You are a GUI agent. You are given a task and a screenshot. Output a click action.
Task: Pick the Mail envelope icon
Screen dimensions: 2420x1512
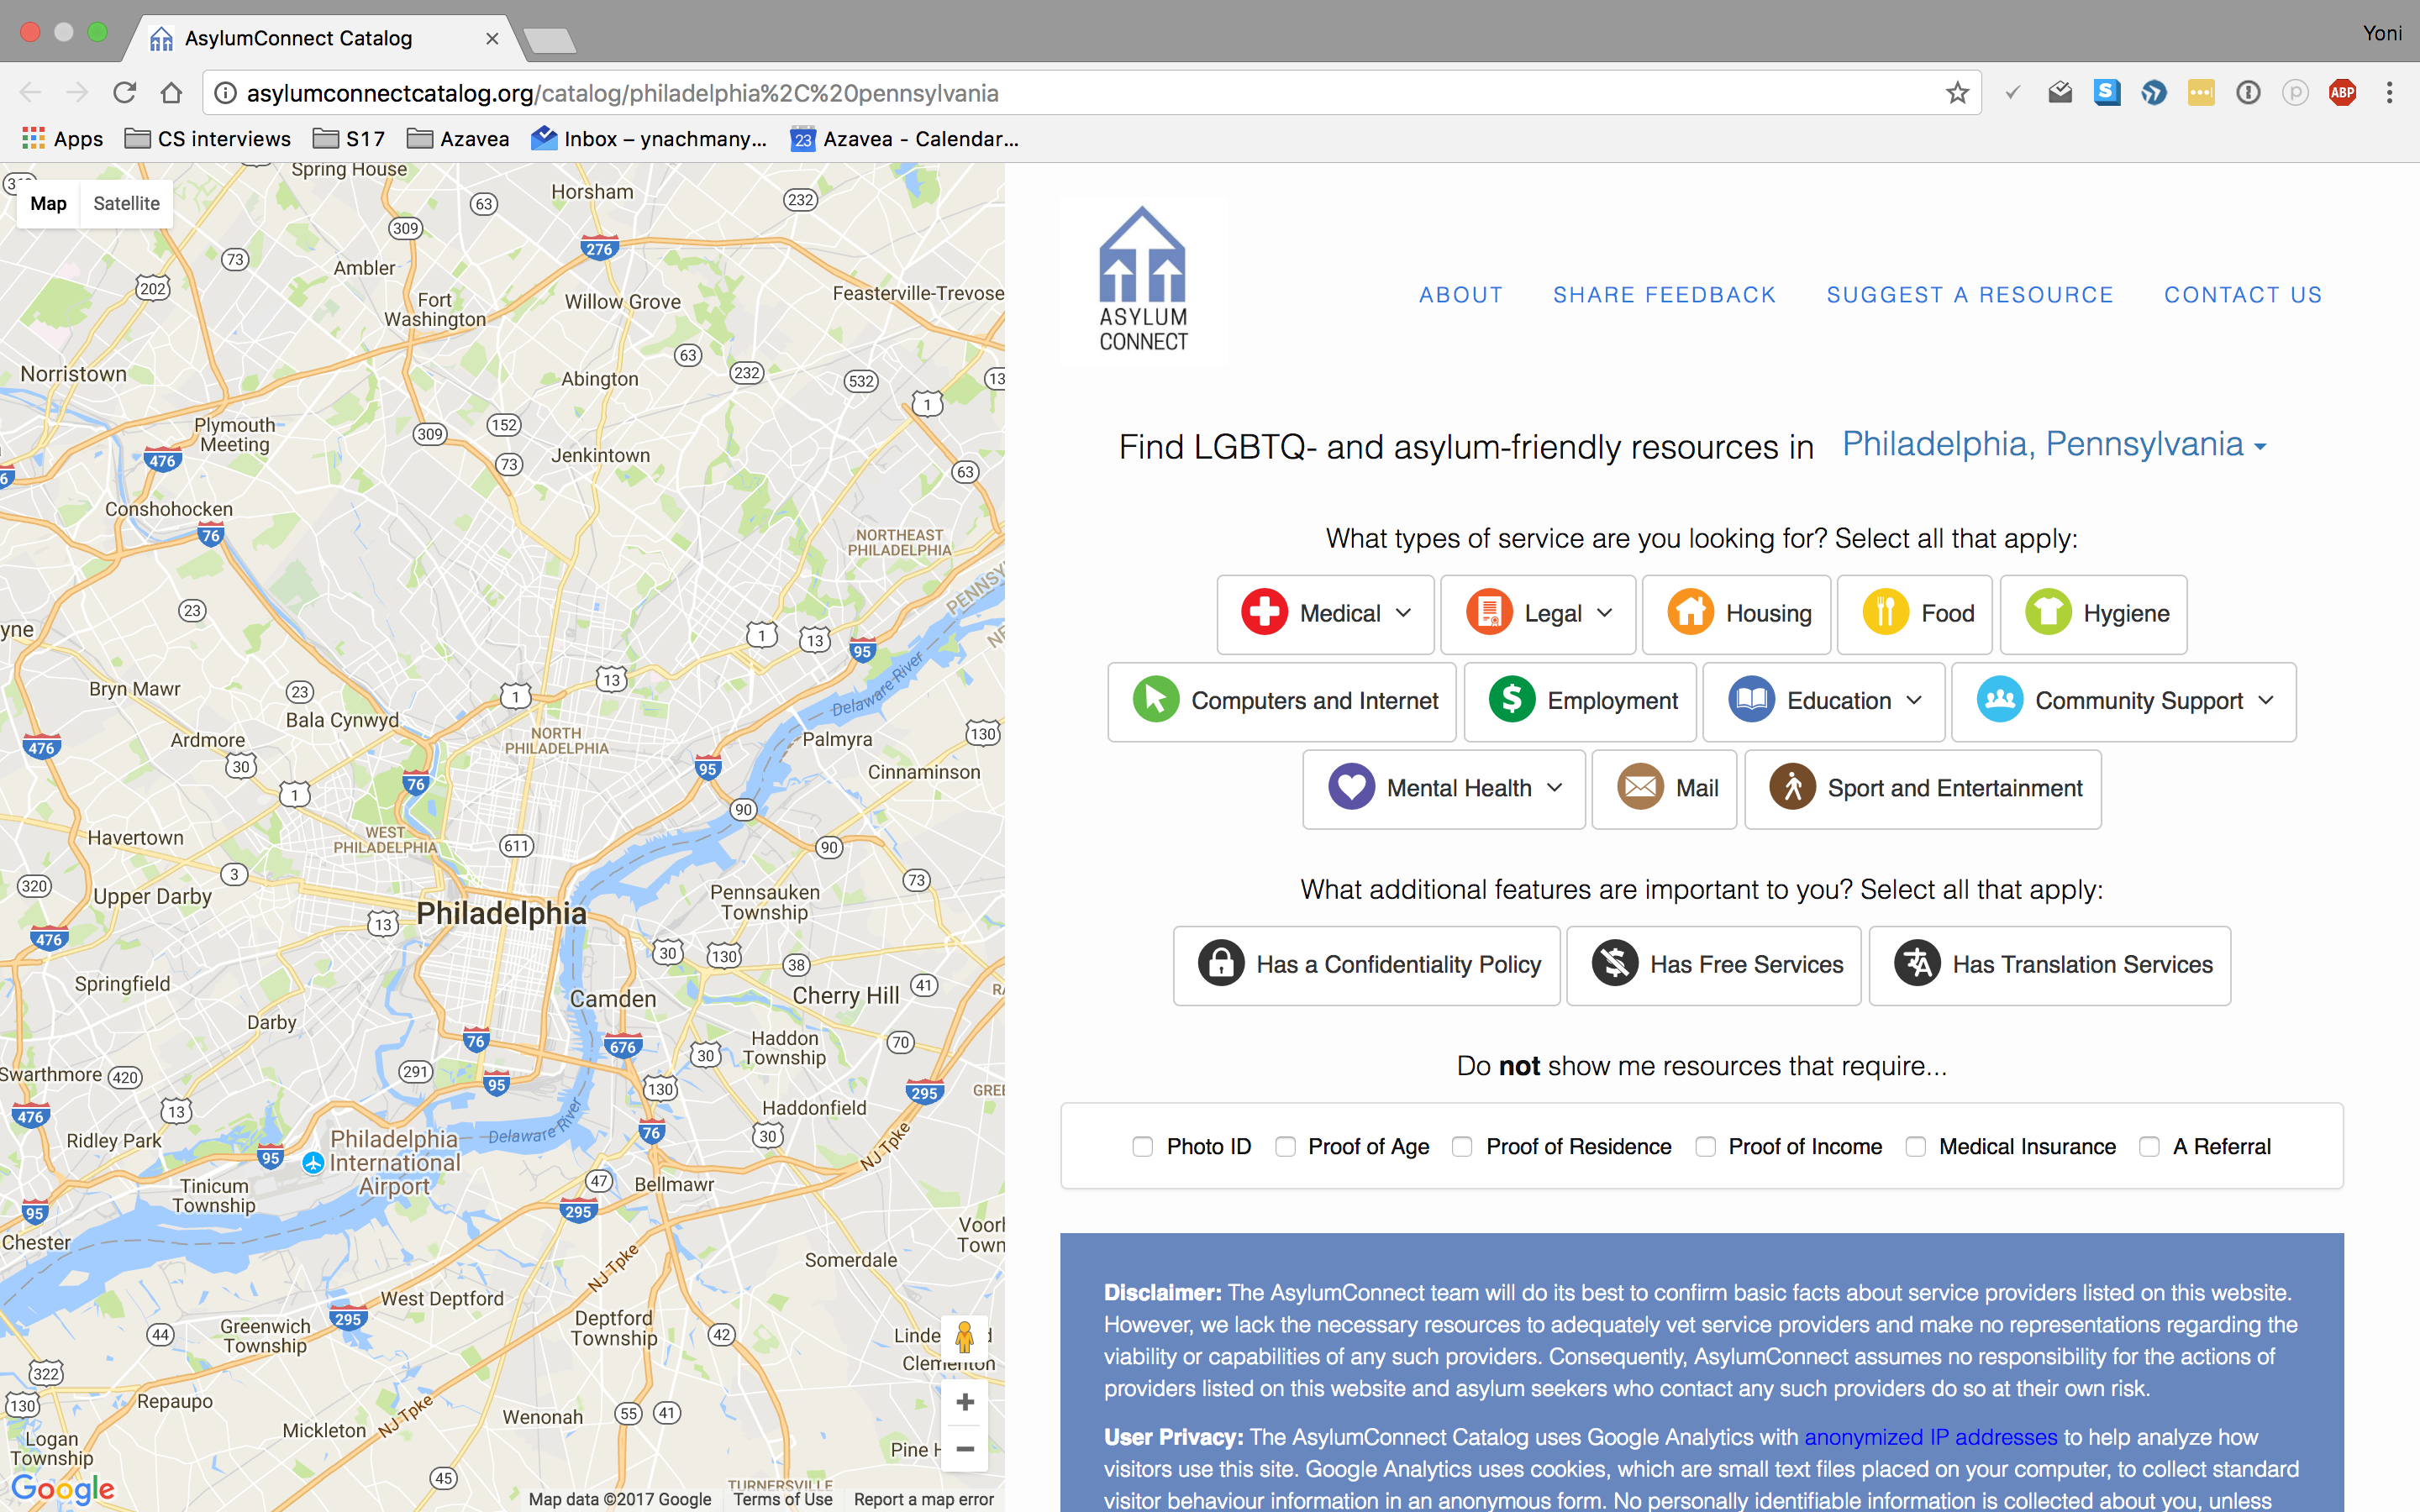click(1640, 788)
